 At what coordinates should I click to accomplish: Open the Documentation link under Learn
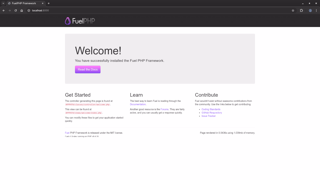click(138, 104)
